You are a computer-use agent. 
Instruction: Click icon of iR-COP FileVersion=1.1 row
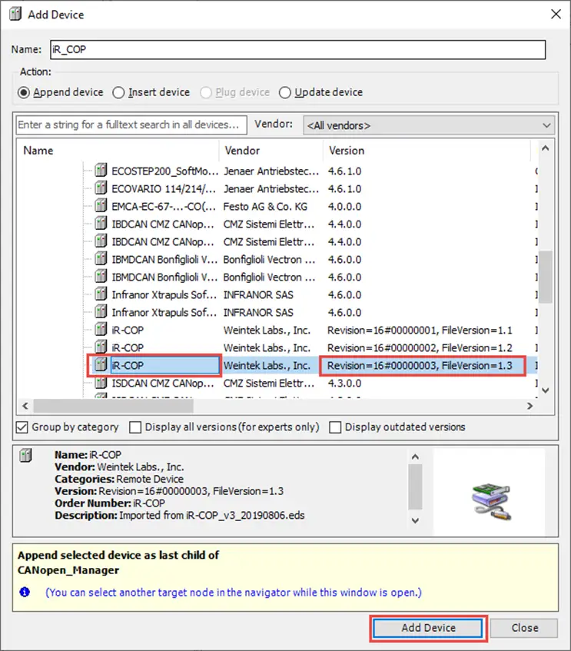101,329
